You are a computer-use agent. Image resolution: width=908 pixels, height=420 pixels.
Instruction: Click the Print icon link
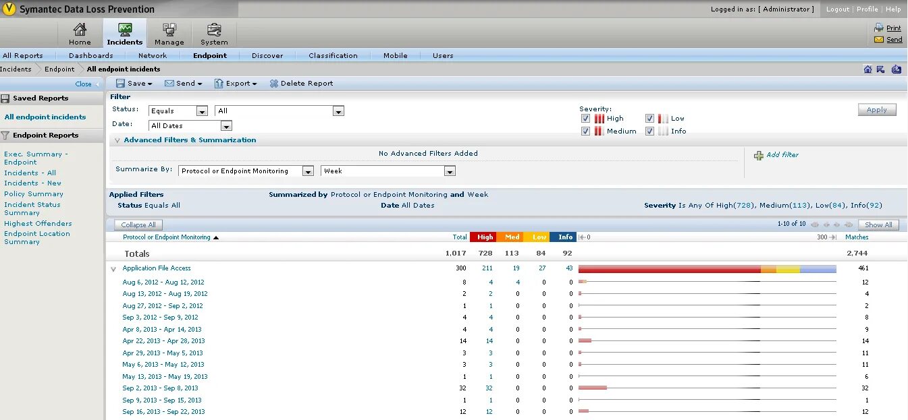pyautogui.click(x=879, y=28)
